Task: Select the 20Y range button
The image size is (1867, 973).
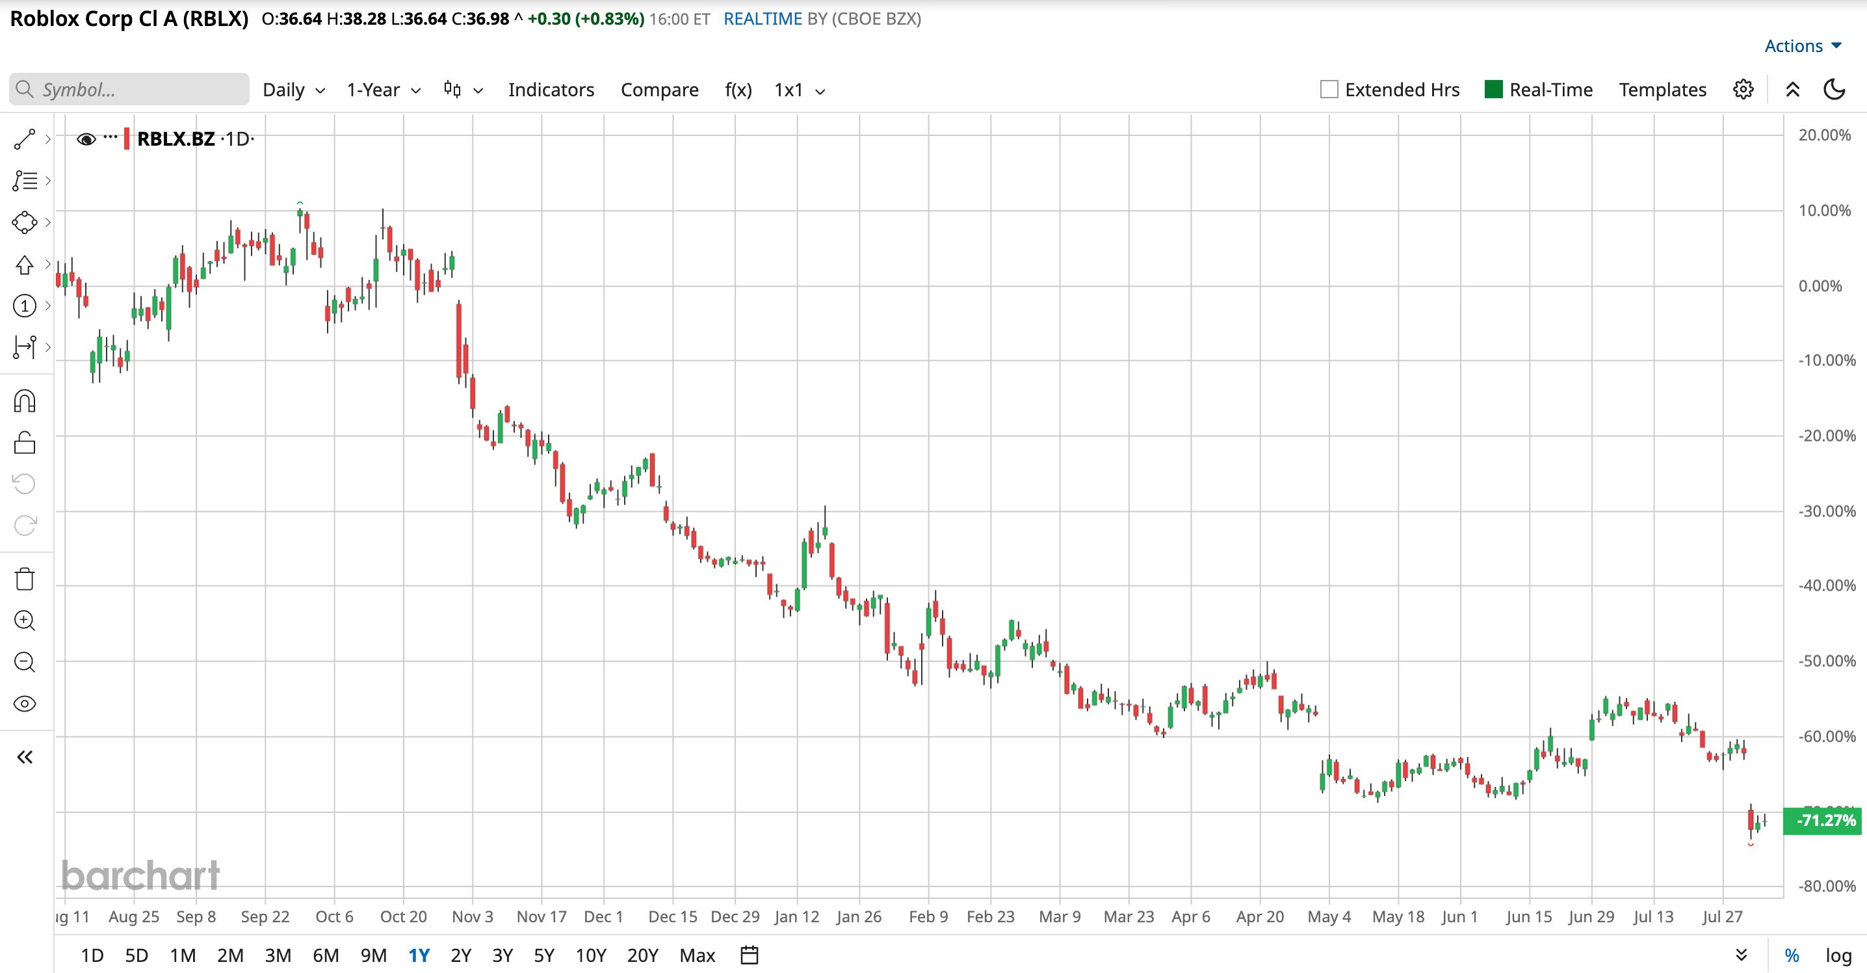Action: [x=643, y=955]
